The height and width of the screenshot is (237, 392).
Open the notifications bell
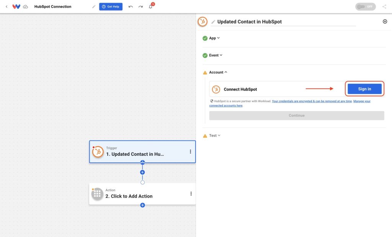[150, 7]
